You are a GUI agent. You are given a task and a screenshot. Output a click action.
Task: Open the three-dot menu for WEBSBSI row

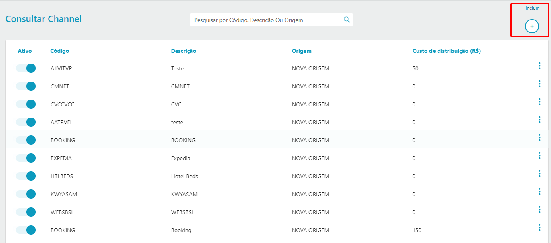pos(539,209)
